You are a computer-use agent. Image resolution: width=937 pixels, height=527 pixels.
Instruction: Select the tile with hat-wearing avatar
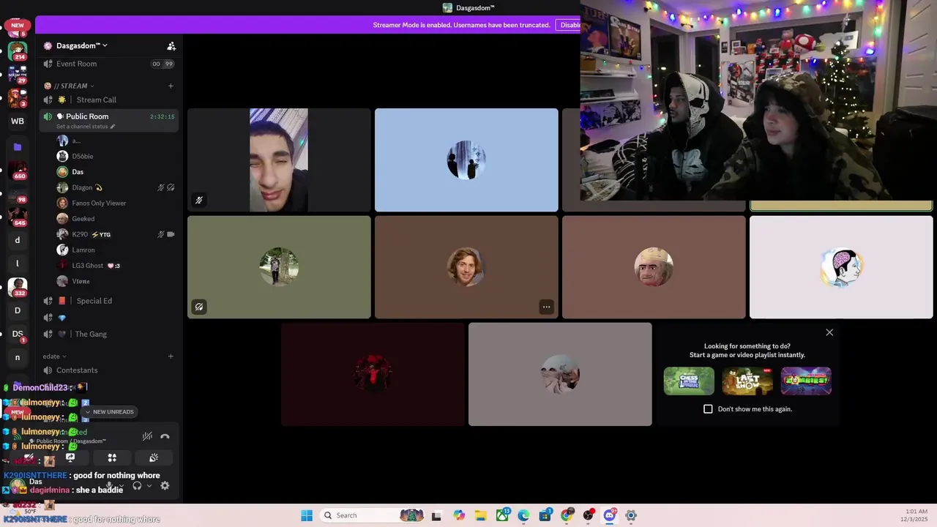[654, 267]
